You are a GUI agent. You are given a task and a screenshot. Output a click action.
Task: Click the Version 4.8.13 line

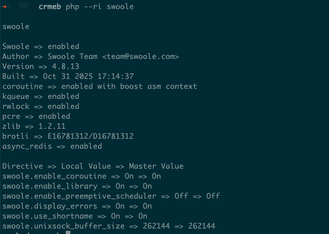click(x=36, y=66)
